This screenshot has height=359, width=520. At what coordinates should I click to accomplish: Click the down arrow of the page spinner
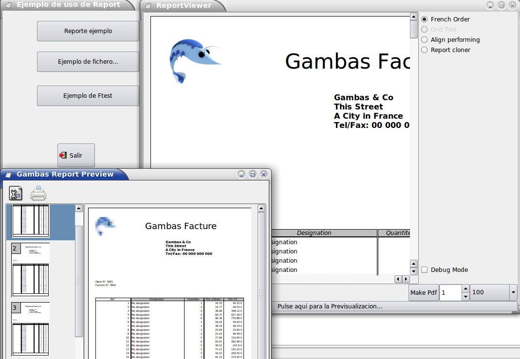(465, 296)
